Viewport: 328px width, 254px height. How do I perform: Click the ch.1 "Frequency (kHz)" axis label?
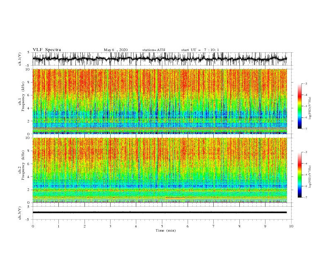pos(23,96)
